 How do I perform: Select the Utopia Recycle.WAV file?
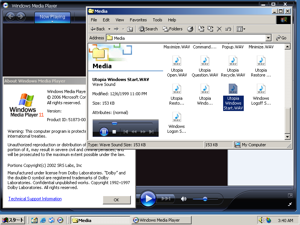[x=233, y=67]
